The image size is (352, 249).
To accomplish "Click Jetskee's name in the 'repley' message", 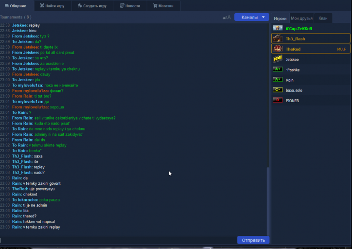I will pos(20,25).
